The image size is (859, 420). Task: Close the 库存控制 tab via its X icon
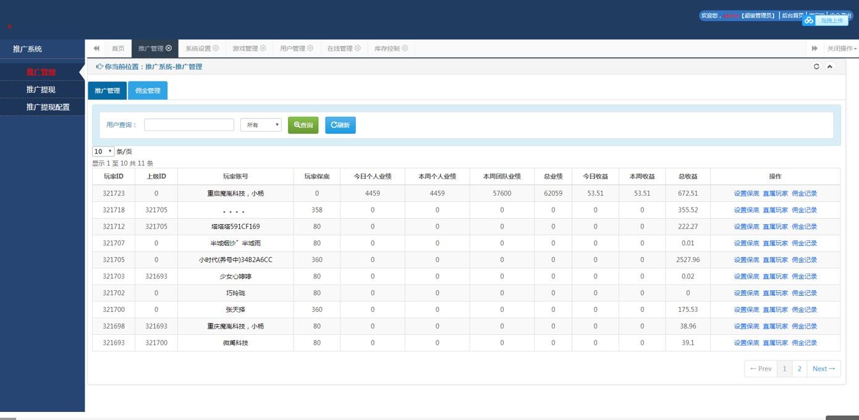(405, 48)
